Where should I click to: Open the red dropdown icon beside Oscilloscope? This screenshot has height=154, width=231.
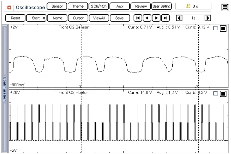tap(9, 7)
